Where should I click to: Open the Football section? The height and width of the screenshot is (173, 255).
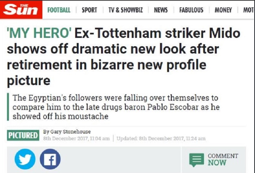[x=59, y=10]
